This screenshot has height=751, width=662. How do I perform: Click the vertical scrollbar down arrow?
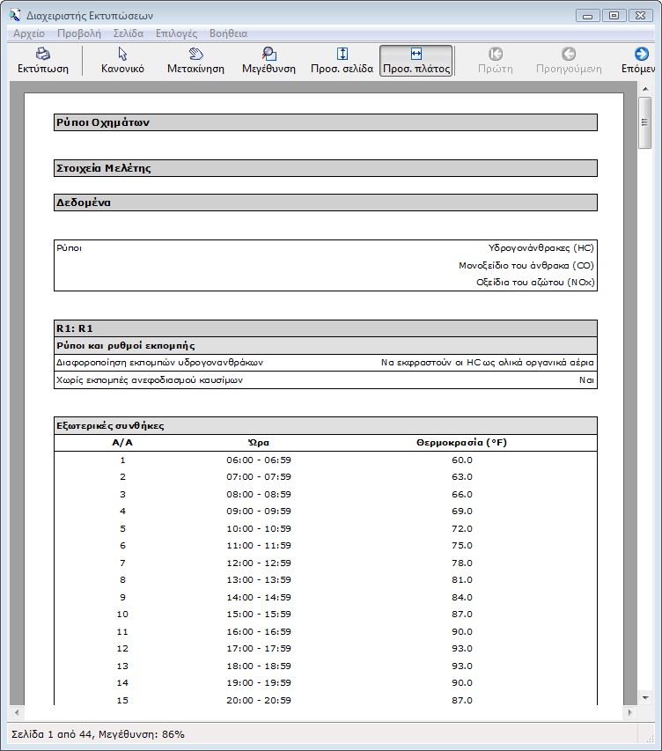pos(645,696)
